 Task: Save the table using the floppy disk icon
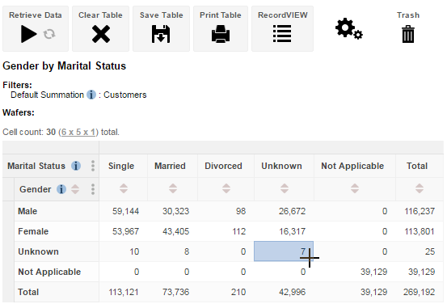[x=161, y=34]
